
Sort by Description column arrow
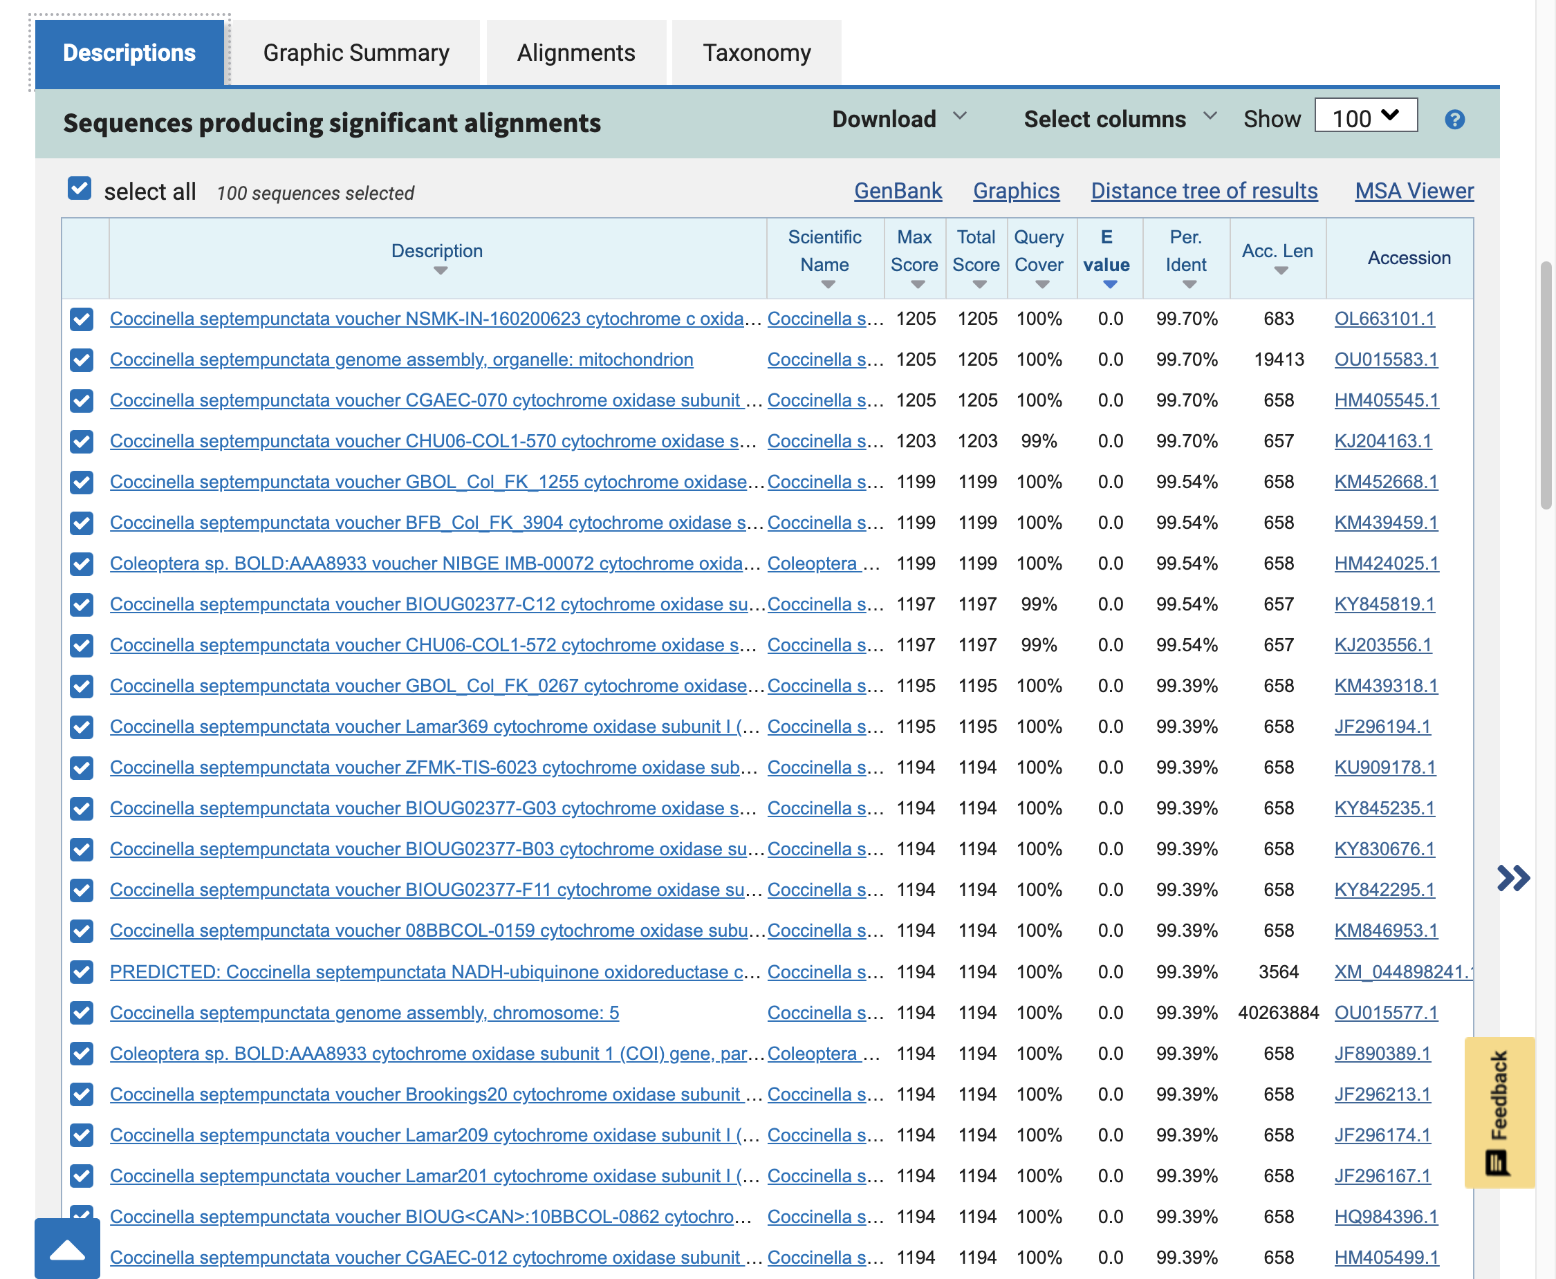440,271
